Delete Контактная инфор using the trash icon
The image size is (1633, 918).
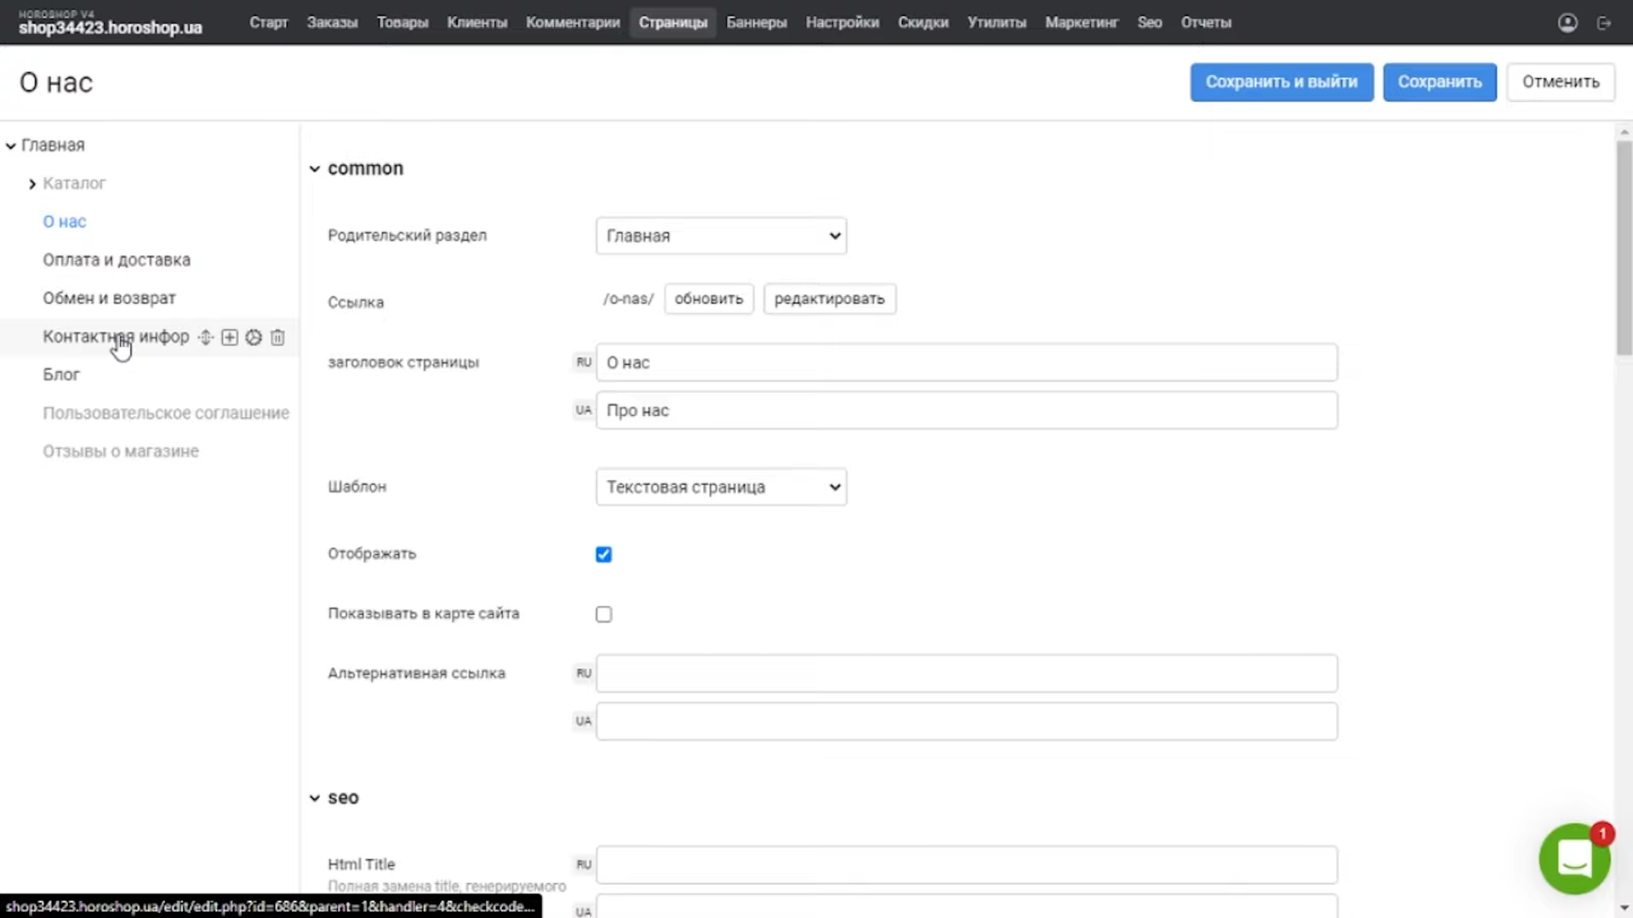point(277,337)
